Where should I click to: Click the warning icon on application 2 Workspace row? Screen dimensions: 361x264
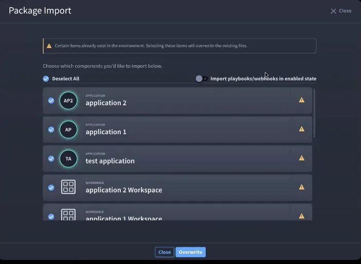click(301, 187)
